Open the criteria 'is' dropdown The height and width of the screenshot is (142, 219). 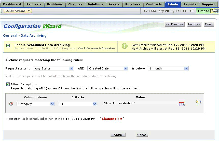(x=78, y=104)
